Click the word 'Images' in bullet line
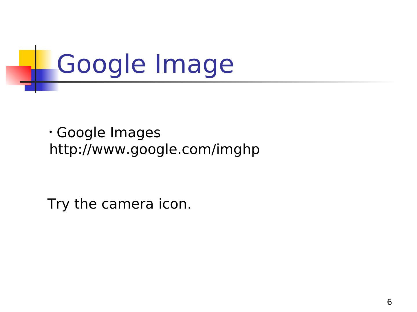The width and height of the screenshot is (417, 312). click(135, 133)
